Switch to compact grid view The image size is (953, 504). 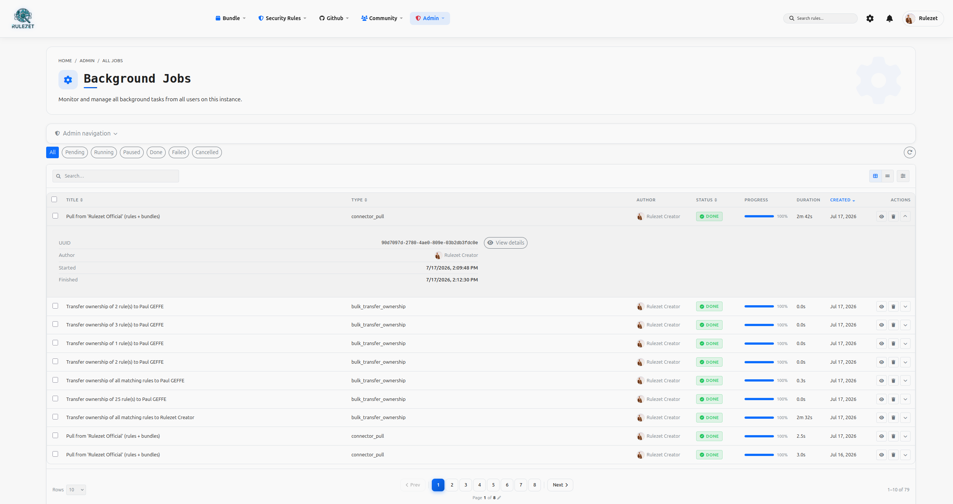pos(887,176)
